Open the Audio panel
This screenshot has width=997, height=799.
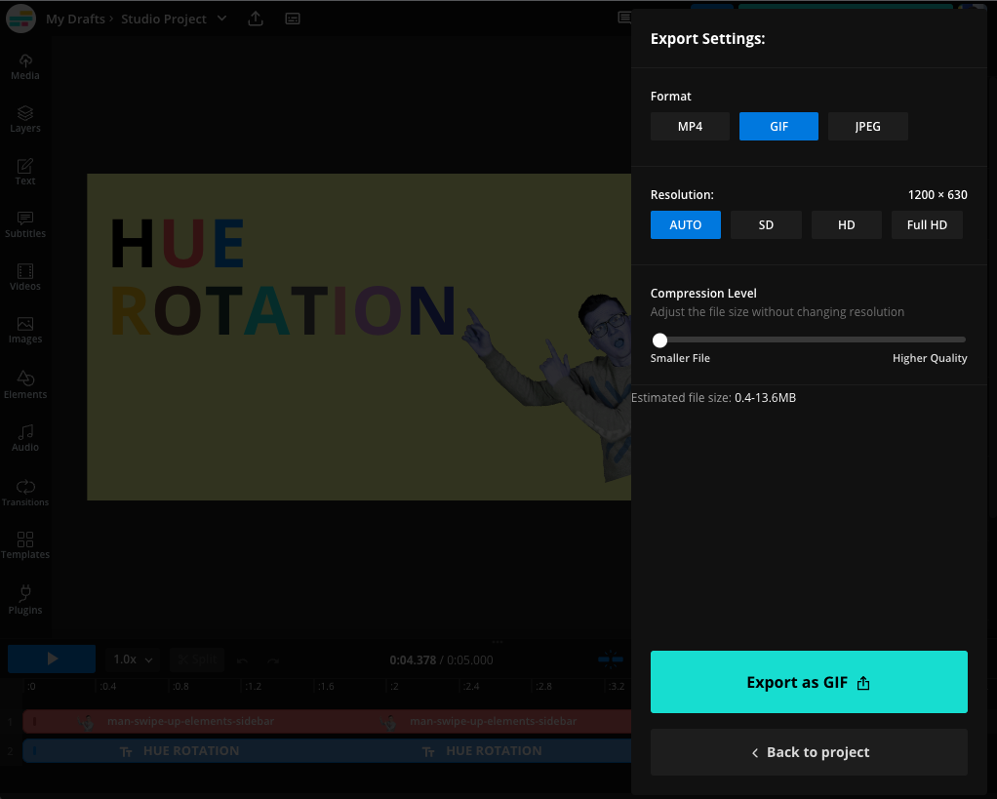[24, 438]
